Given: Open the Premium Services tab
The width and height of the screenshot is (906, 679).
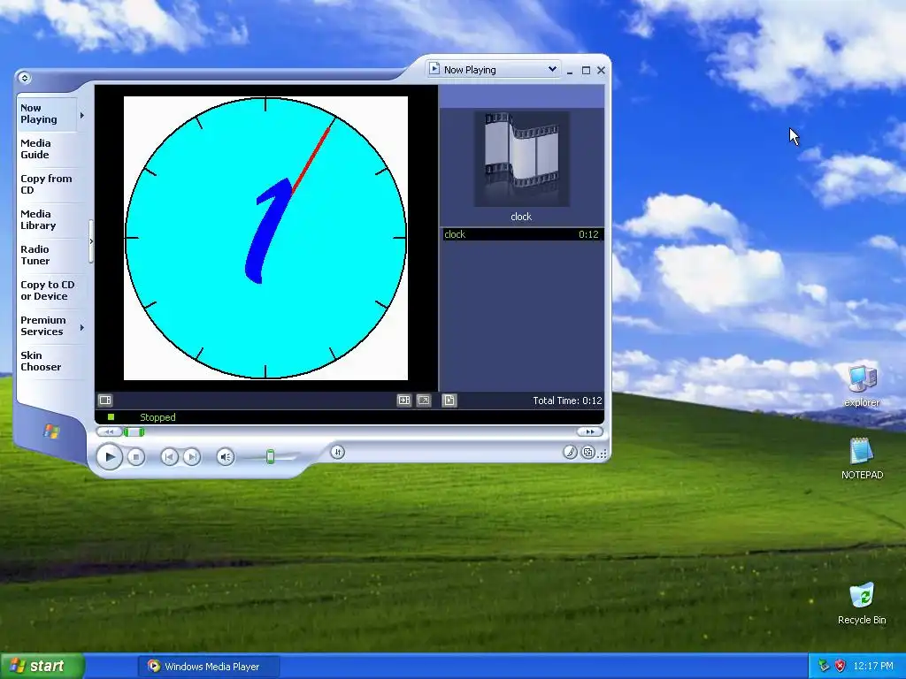Looking at the screenshot, I should pos(47,325).
